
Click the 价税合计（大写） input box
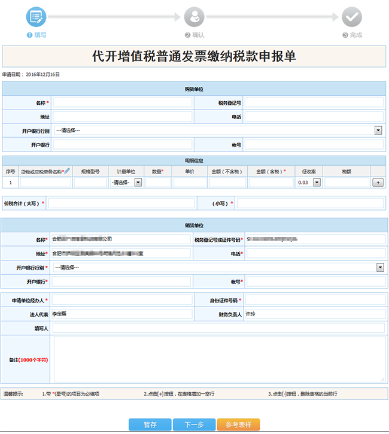tap(121, 204)
